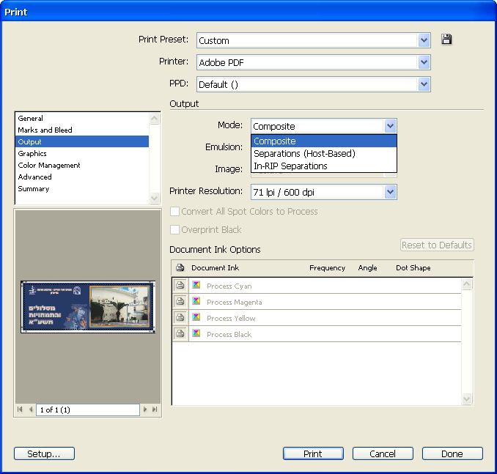
Task: Toggle the Overprint Black checkbox
Action: 174,230
